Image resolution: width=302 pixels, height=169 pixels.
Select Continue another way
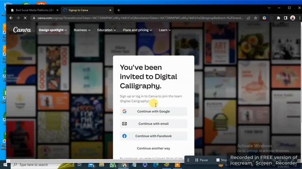coord(153,148)
